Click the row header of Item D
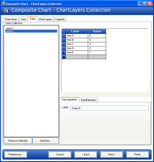 click(64, 48)
